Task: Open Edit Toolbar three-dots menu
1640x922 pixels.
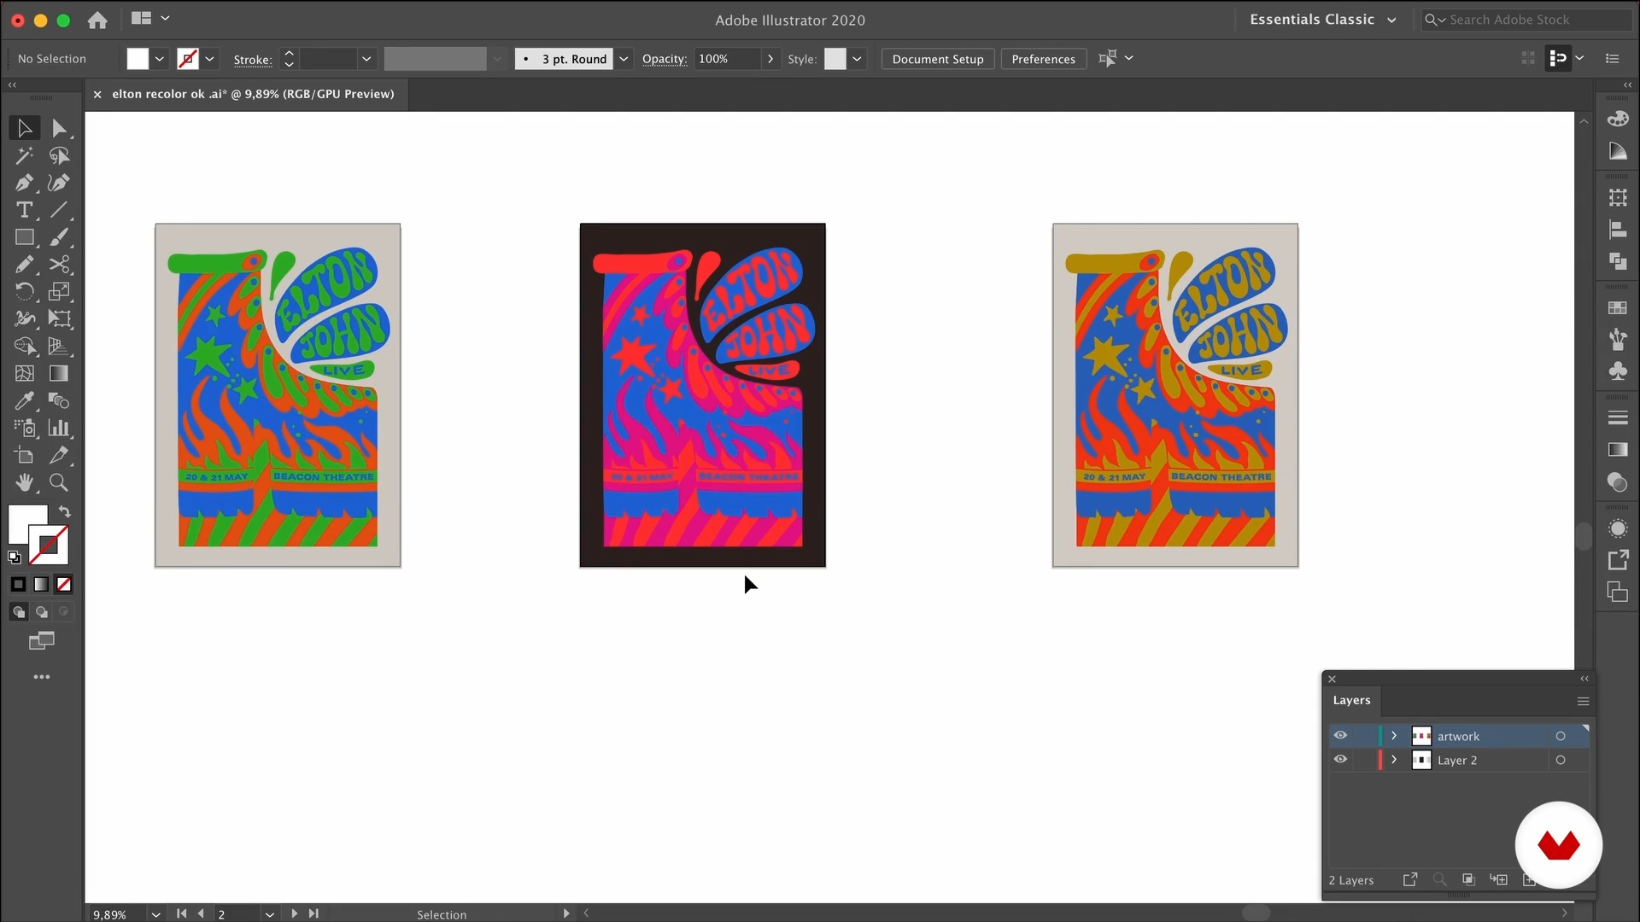Action: pyautogui.click(x=42, y=677)
